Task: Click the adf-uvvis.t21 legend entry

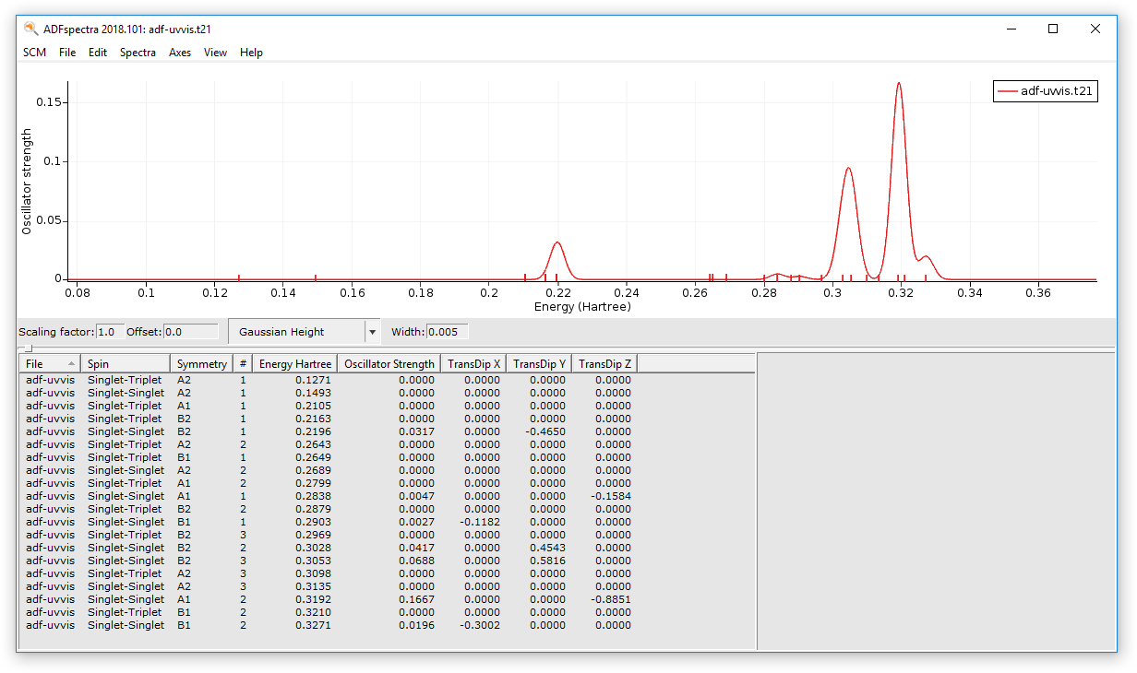Action: 1046,91
